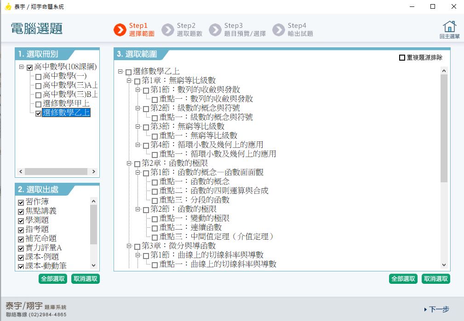Image resolution: width=464 pixels, height=321 pixels.
Task: Click the range panel scroll down arrow
Action: point(444,265)
